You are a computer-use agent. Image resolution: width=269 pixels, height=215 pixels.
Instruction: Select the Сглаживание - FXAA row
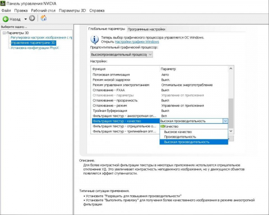160,90
